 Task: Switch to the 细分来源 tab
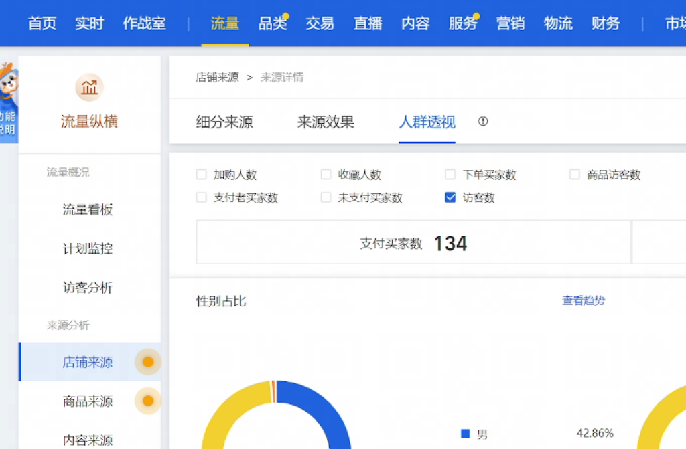click(224, 122)
